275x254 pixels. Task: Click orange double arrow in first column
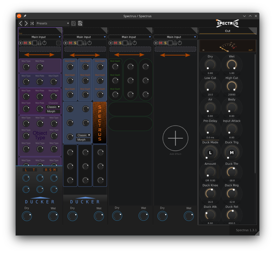pos(39,55)
